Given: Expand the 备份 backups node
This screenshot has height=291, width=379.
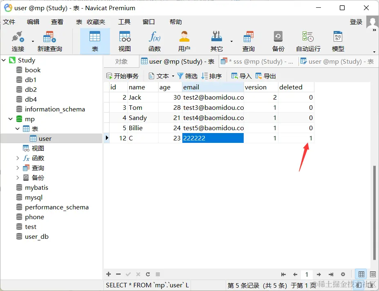Looking at the screenshot, I should point(18,178).
